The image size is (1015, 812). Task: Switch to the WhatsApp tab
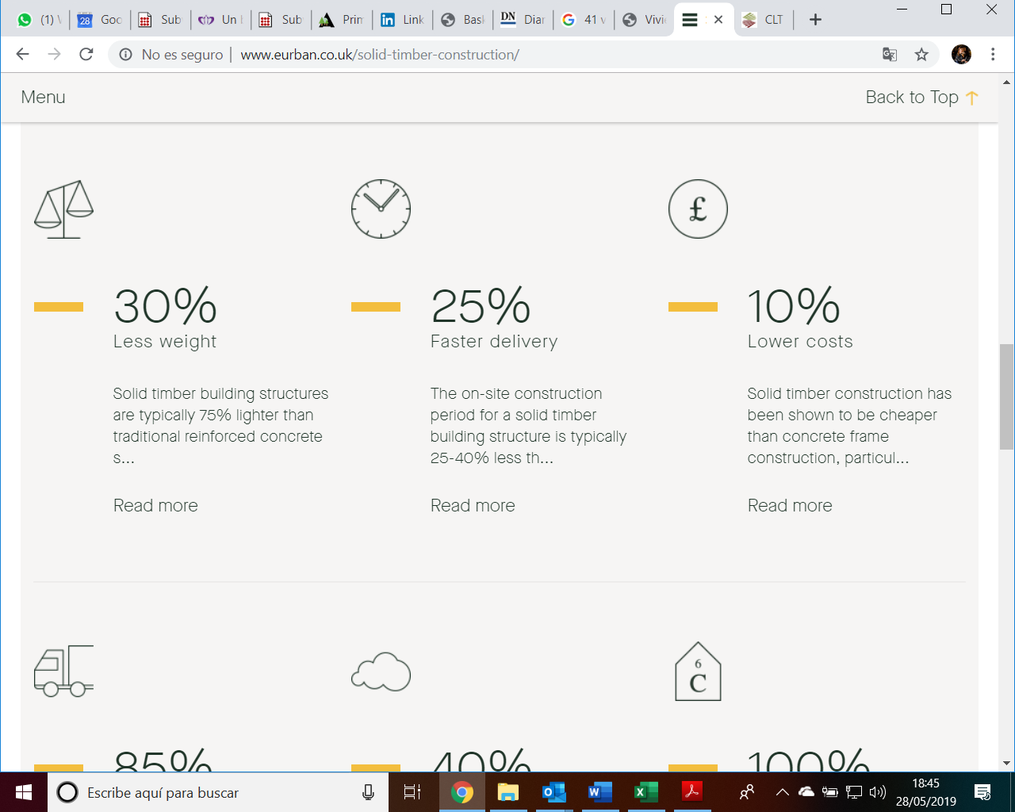38,20
